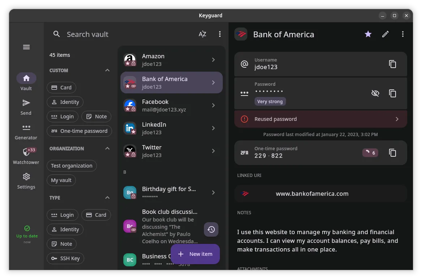
Task: Open the LinkedIn item chevron
Action: click(x=213, y=128)
